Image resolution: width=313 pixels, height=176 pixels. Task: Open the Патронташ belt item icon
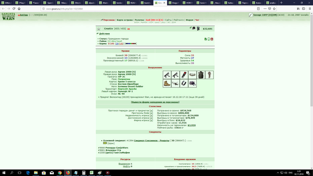point(192,75)
